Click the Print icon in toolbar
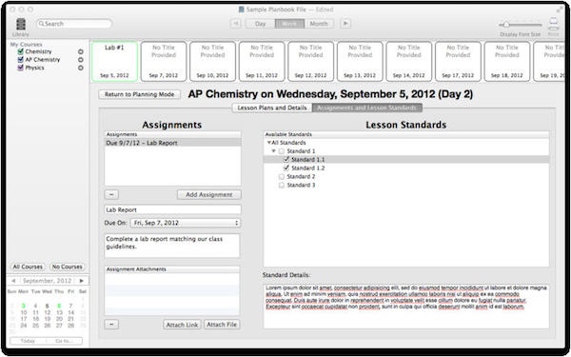Viewport: 571px width, 357px height. [553, 24]
